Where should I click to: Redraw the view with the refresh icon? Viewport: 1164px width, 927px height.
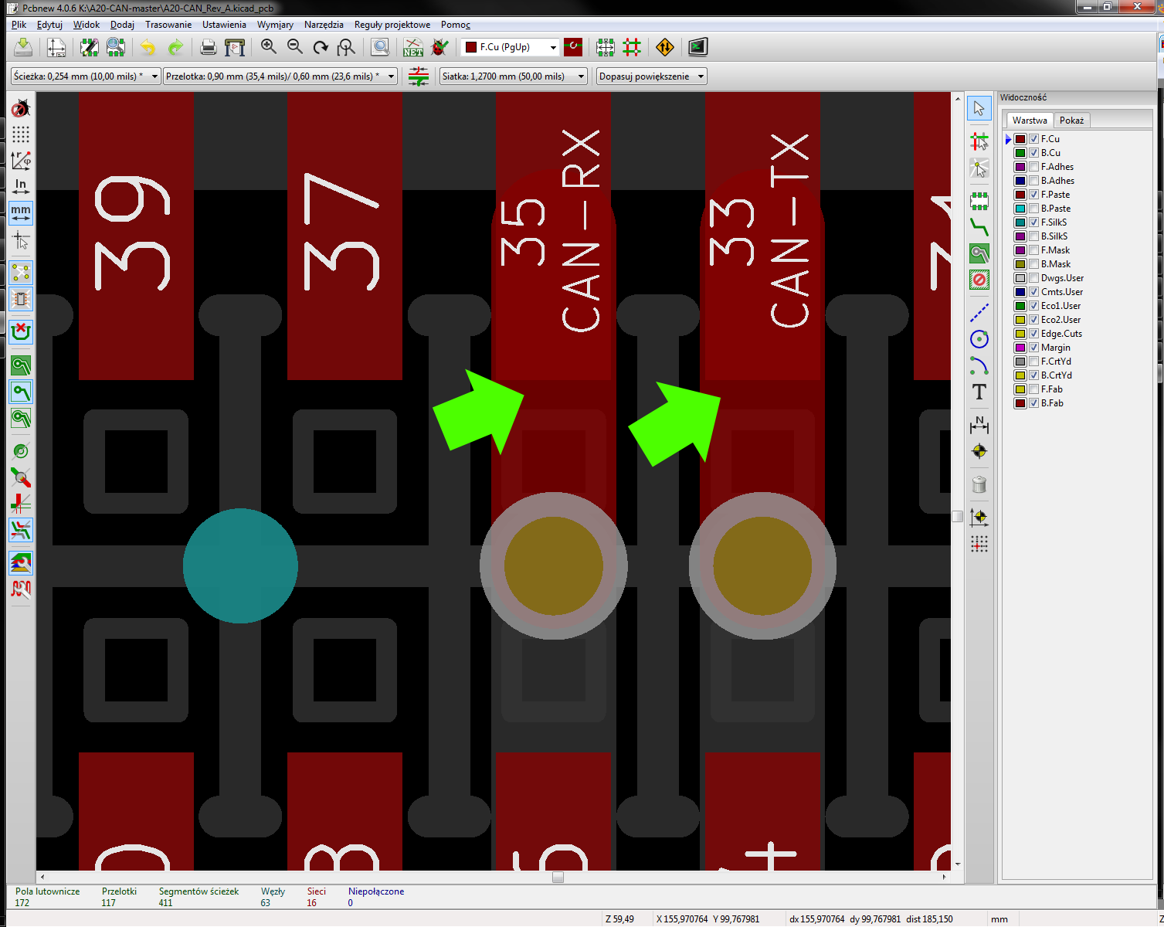(x=321, y=47)
